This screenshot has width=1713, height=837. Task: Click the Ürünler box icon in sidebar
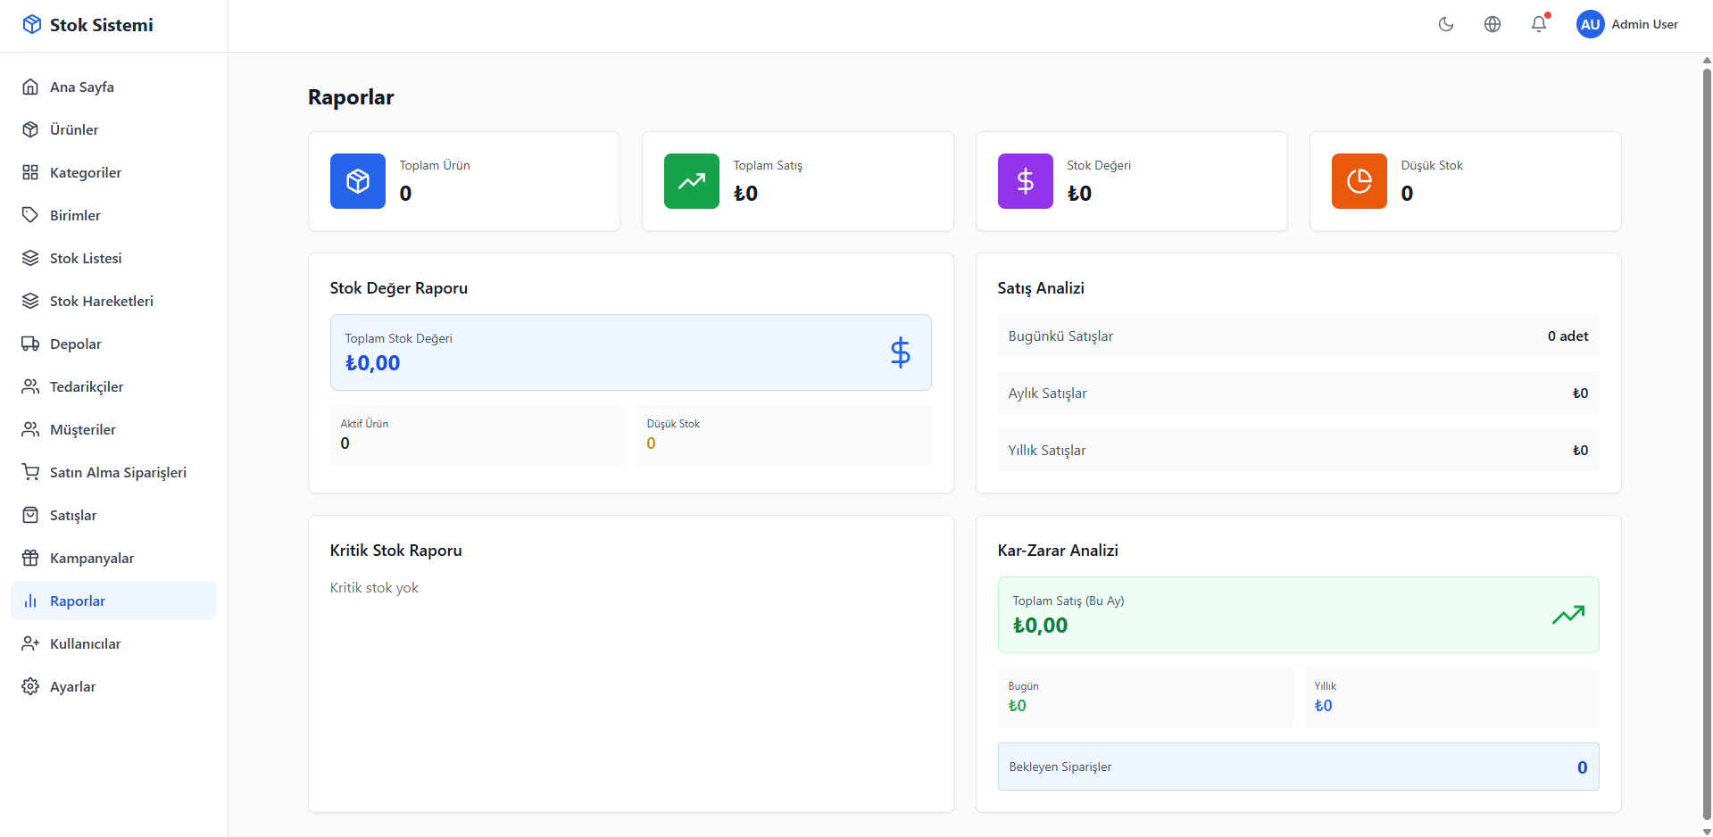pos(30,129)
